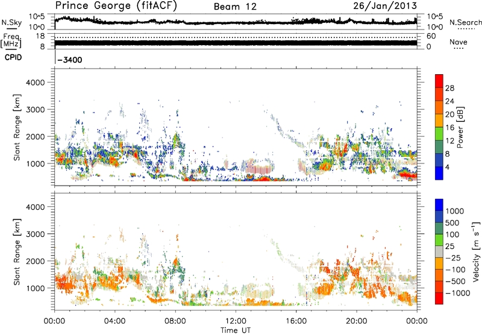Click the '28' tick on the power scale

[449, 88]
